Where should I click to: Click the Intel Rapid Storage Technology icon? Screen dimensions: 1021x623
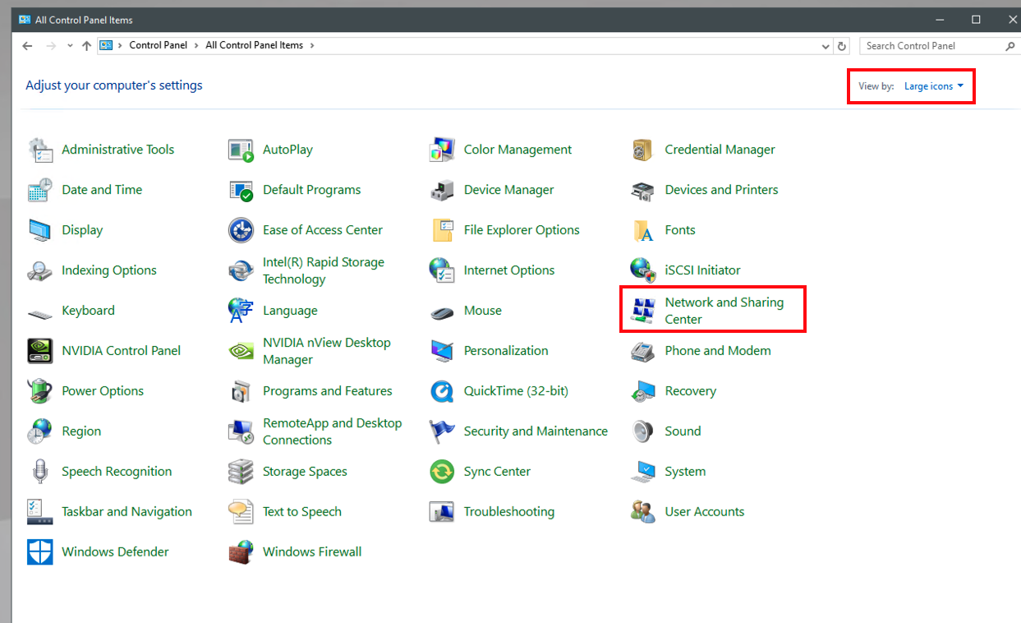pyautogui.click(x=241, y=270)
